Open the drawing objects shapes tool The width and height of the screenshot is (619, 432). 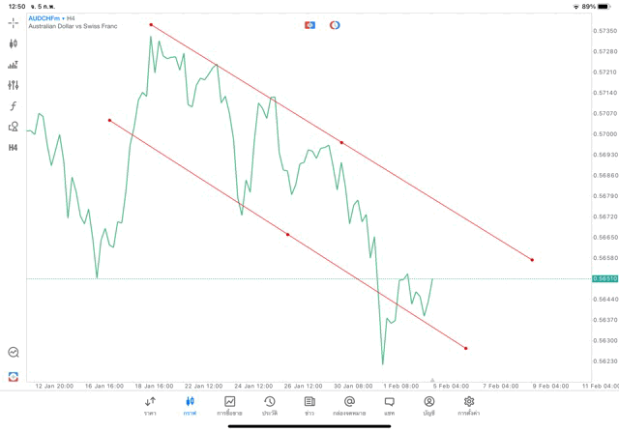(14, 127)
